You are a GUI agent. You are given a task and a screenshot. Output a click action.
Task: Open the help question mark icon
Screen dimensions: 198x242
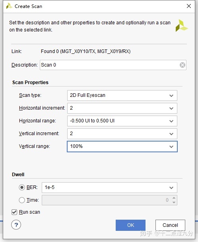point(16,225)
